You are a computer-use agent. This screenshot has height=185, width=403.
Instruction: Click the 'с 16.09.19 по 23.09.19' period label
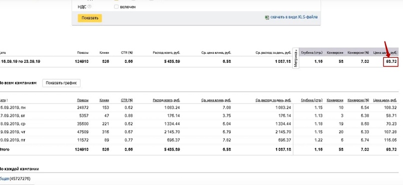(20, 62)
